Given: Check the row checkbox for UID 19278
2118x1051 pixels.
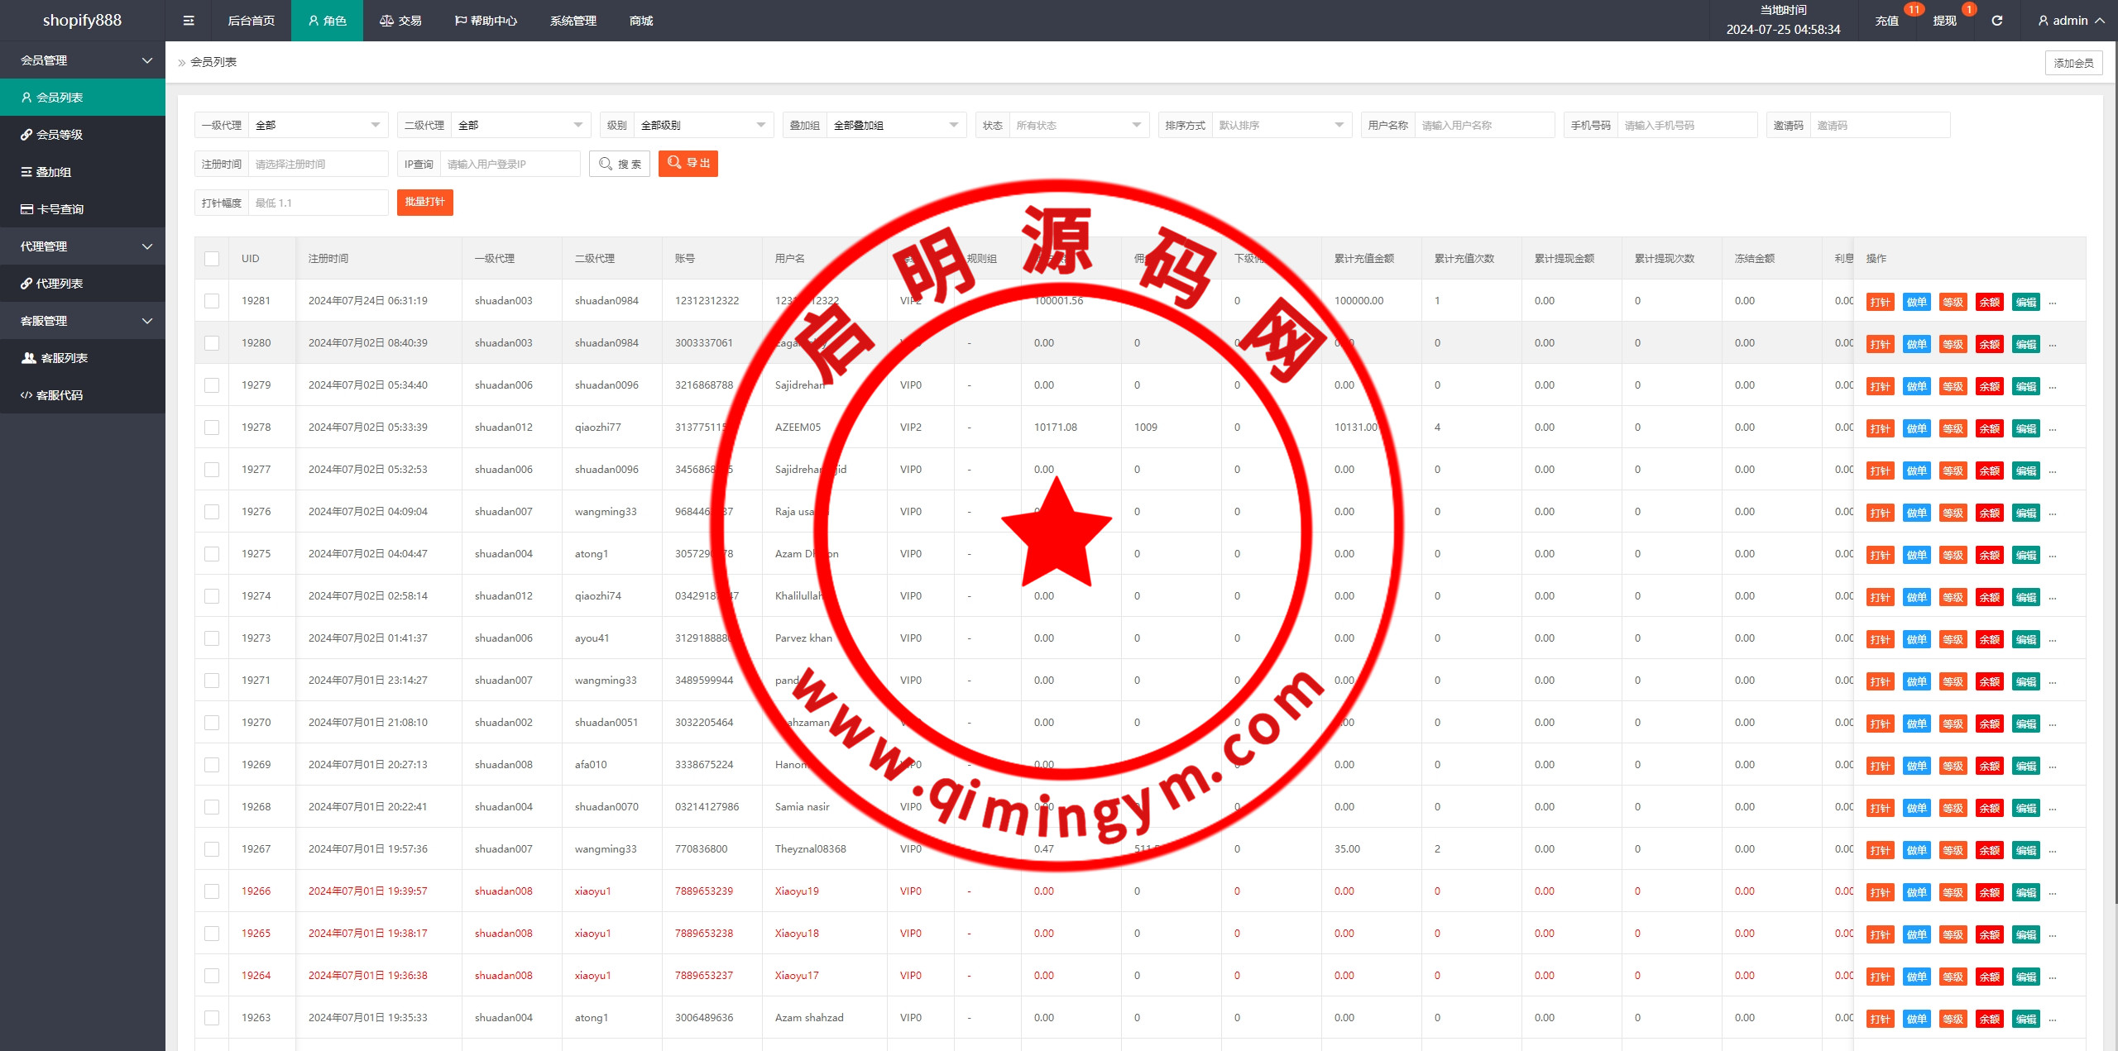Looking at the screenshot, I should [x=212, y=428].
